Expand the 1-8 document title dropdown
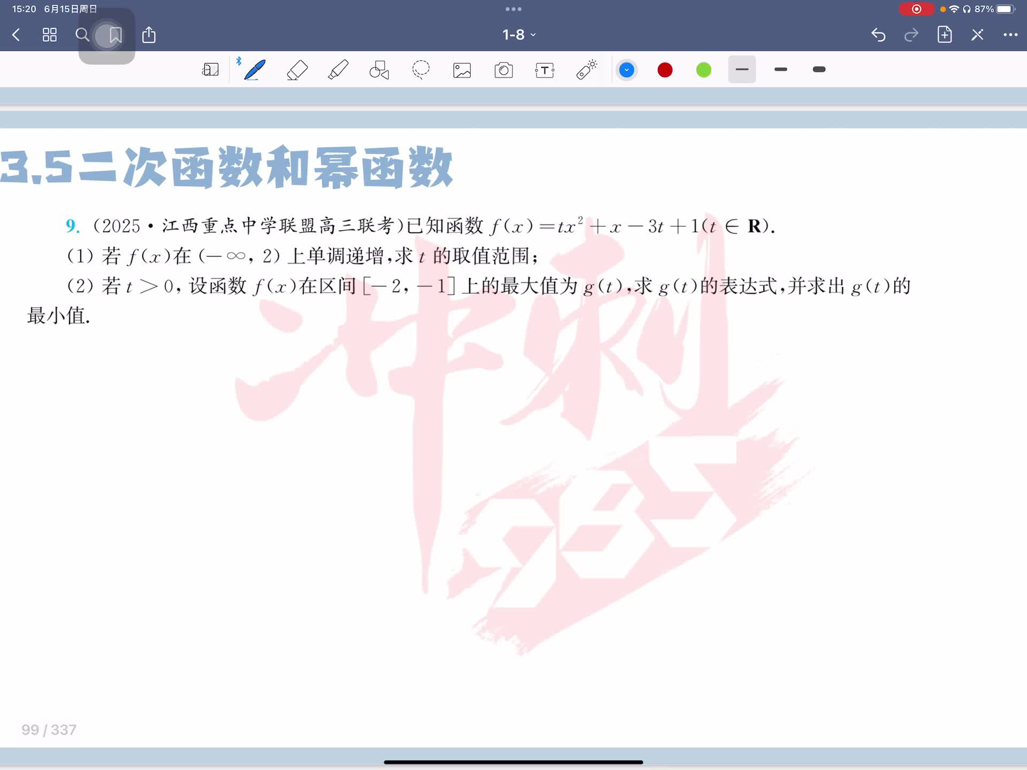The width and height of the screenshot is (1027, 770). coord(518,35)
